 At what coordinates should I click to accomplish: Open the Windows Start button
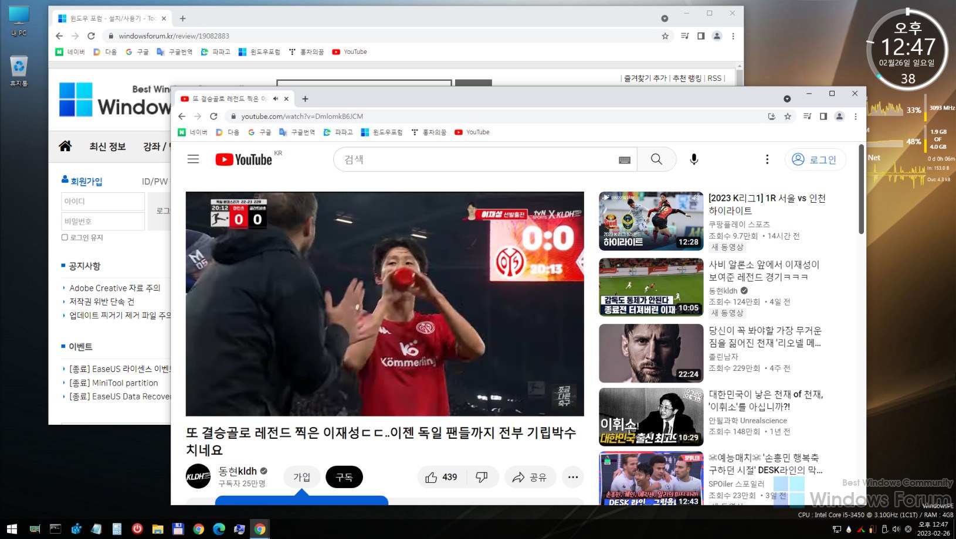pos(12,529)
